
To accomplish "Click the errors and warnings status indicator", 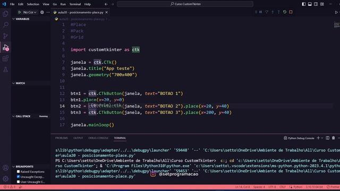I will pyautogui.click(x=10, y=187).
